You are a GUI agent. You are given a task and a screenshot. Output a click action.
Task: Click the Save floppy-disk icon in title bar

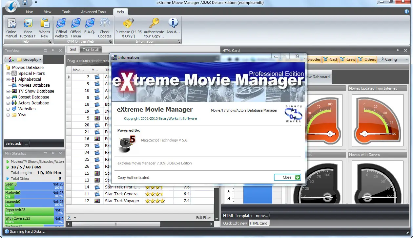[25, 3]
